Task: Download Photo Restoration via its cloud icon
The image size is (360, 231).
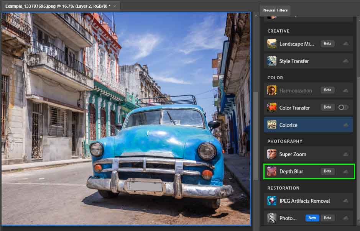Action: [346, 218]
